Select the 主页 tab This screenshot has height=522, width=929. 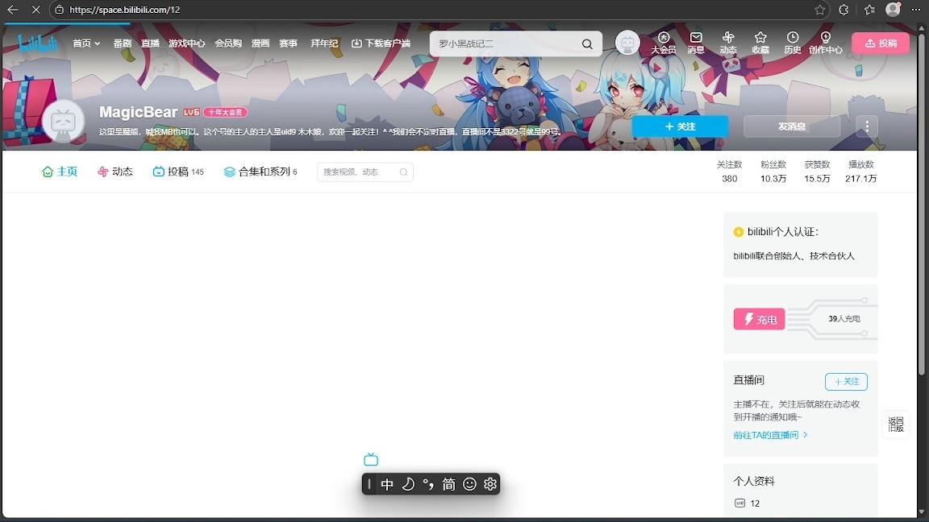coord(60,172)
